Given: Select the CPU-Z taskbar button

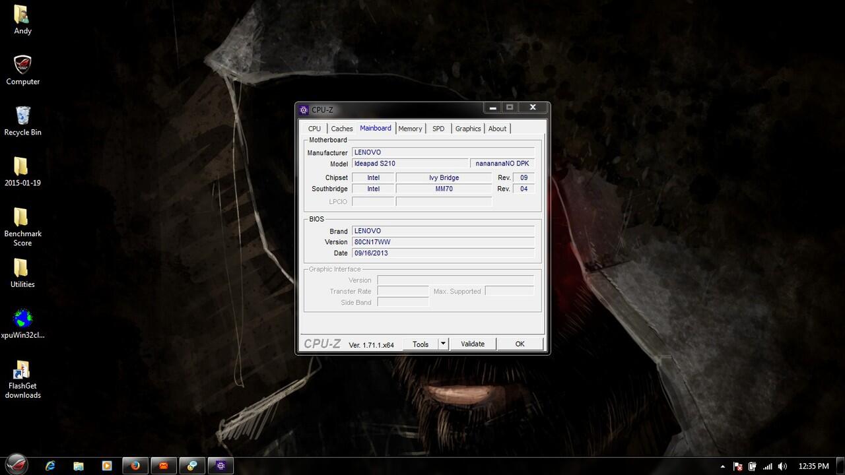Looking at the screenshot, I should (220, 466).
